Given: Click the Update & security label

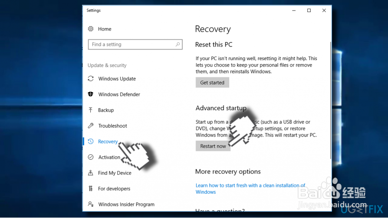Looking at the screenshot, I should pos(107,65).
